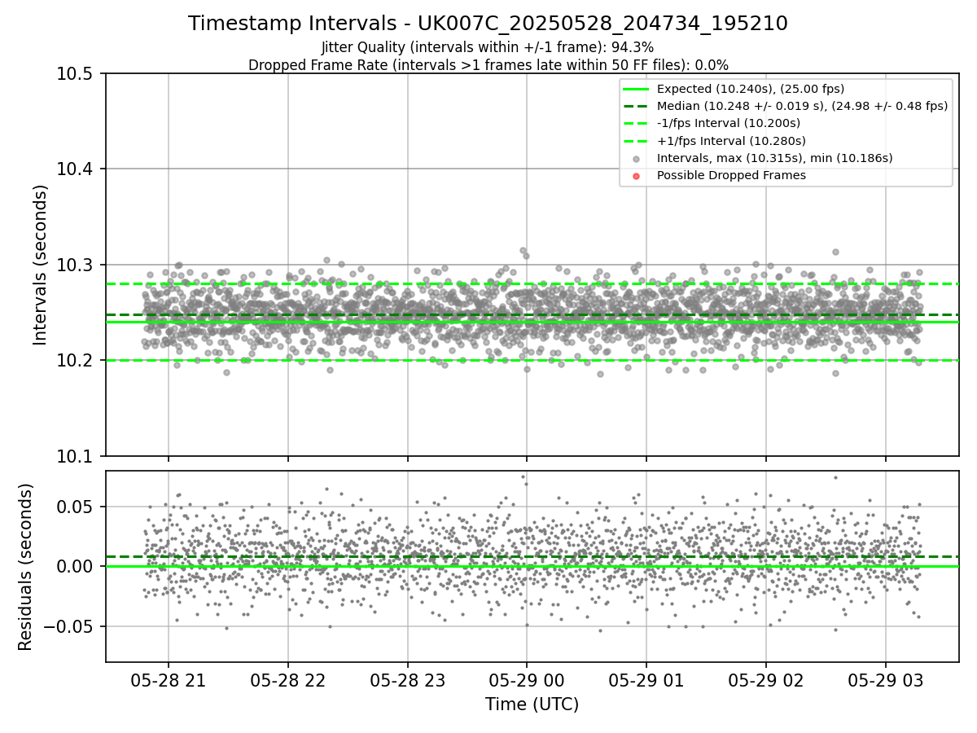Select the 'Dropped Frame Rate' subtitle line
The image size is (977, 733).
(488, 65)
